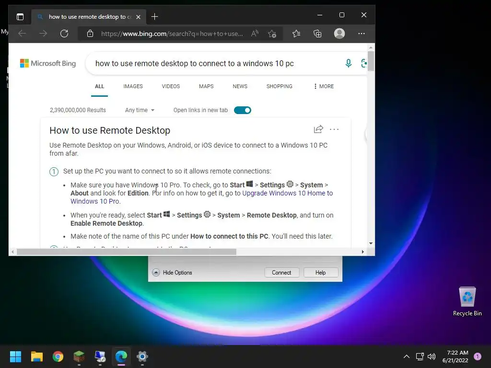491x368 pixels.
Task: Go back to previous page
Action: point(22,34)
